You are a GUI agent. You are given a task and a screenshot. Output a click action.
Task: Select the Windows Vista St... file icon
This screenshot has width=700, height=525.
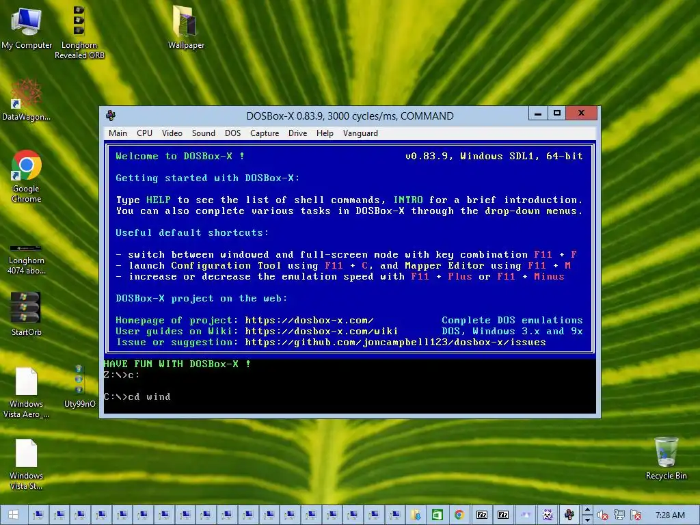click(x=27, y=465)
